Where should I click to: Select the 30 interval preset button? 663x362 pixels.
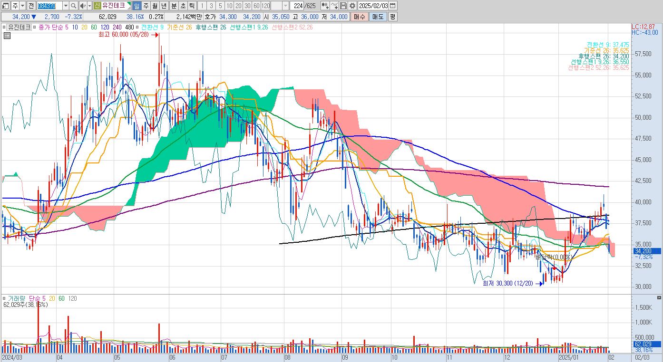pyautogui.click(x=247, y=6)
